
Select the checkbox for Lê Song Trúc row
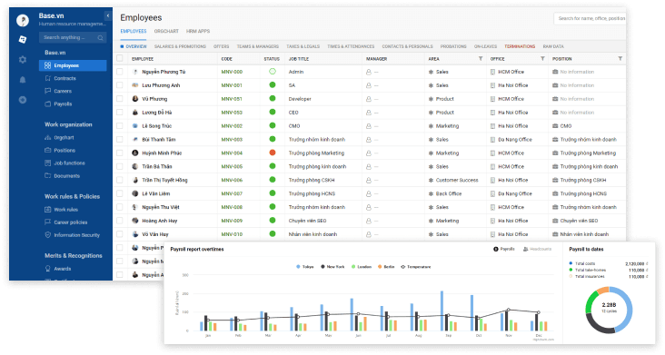(120, 126)
